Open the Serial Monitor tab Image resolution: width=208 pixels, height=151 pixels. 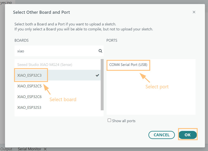(x=29, y=149)
